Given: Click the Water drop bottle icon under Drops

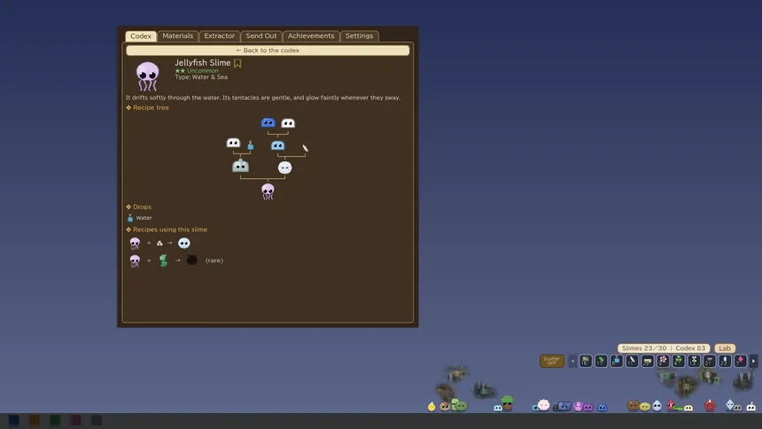Looking at the screenshot, I should 130,218.
